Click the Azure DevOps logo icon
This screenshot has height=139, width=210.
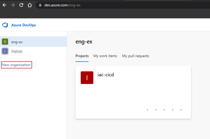[5, 25]
